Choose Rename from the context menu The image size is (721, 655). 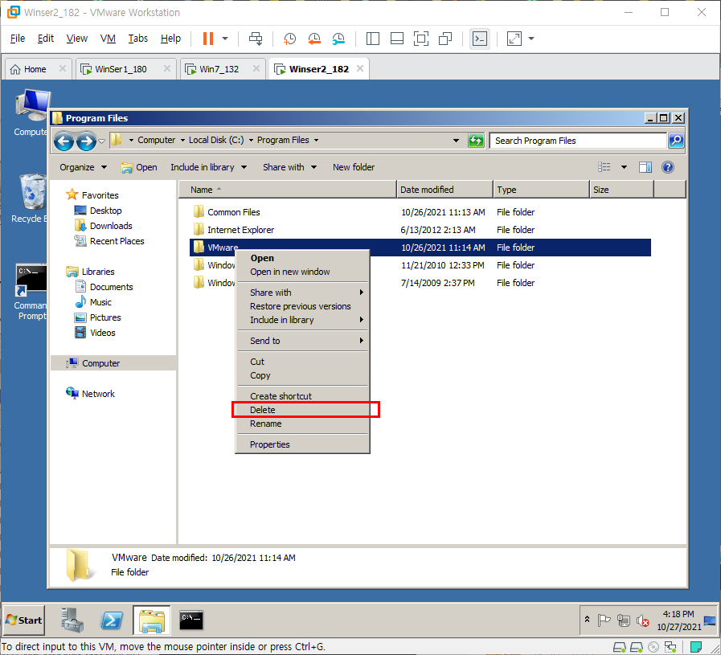coord(302,424)
